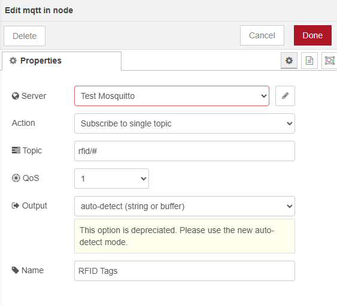Click the deprecated option notice box
337x305 pixels.
pyautogui.click(x=184, y=236)
